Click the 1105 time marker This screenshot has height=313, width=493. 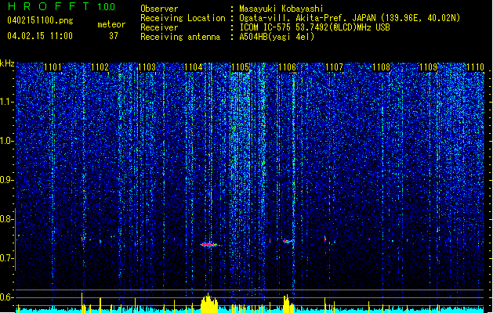pos(240,67)
